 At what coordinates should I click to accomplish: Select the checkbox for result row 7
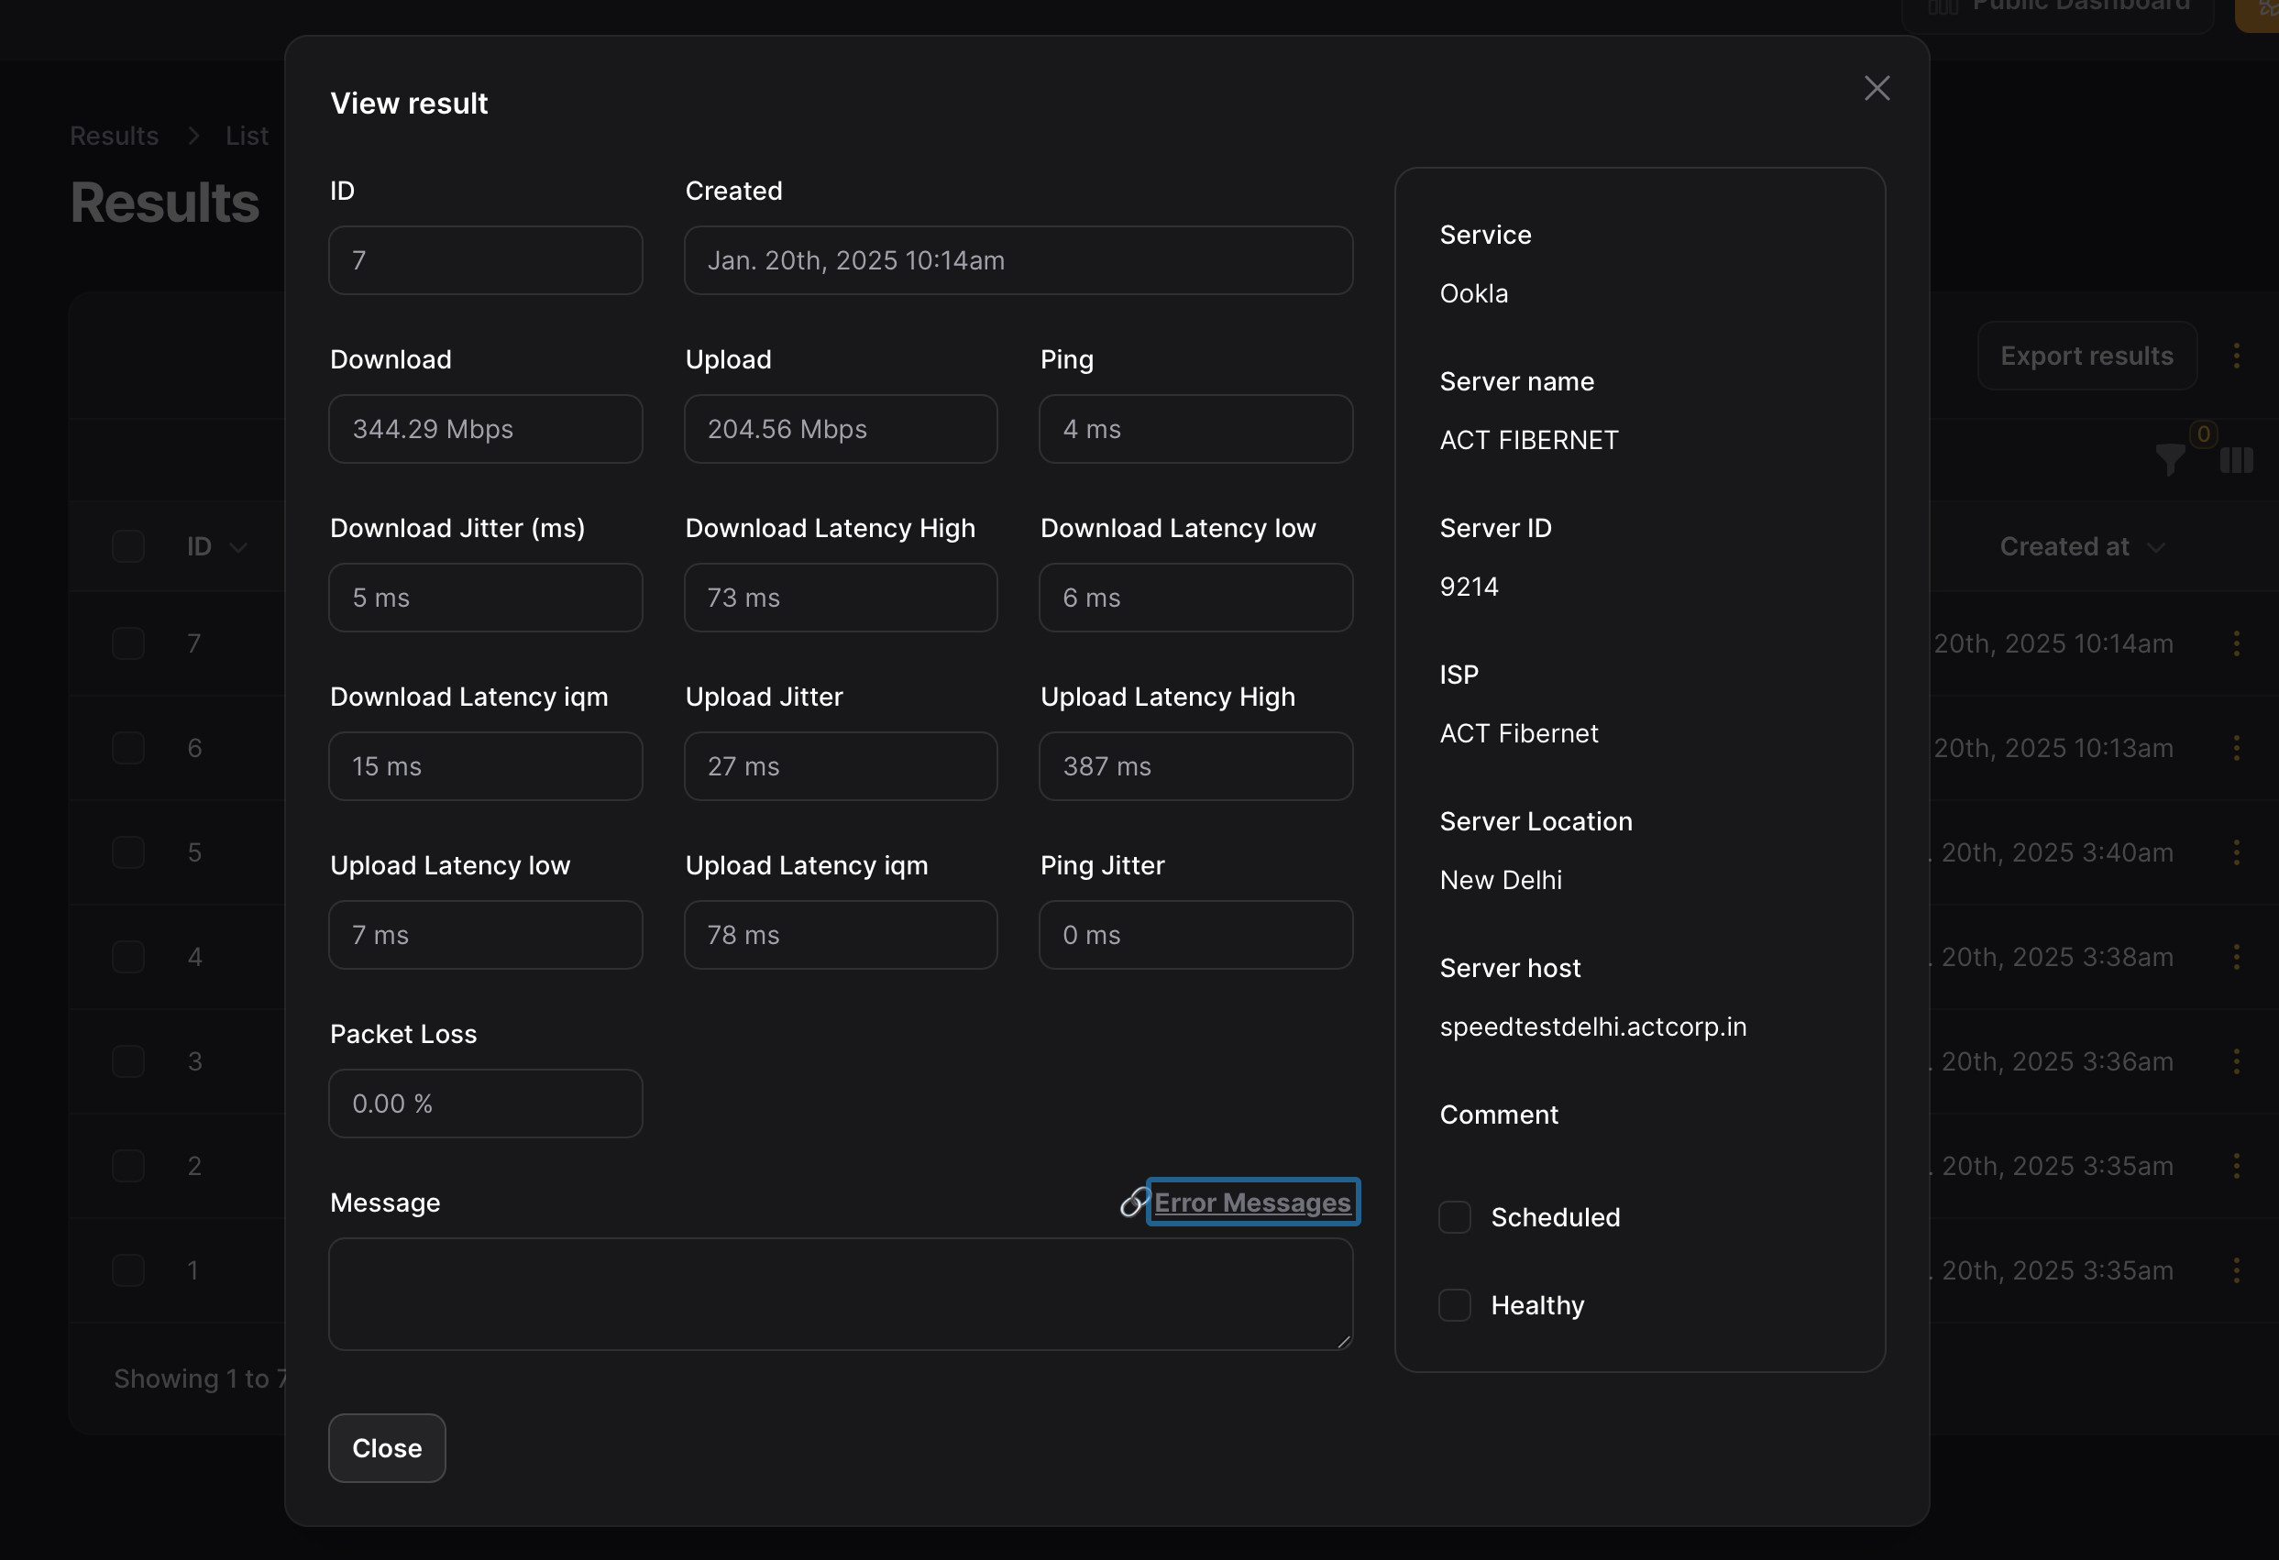128,643
